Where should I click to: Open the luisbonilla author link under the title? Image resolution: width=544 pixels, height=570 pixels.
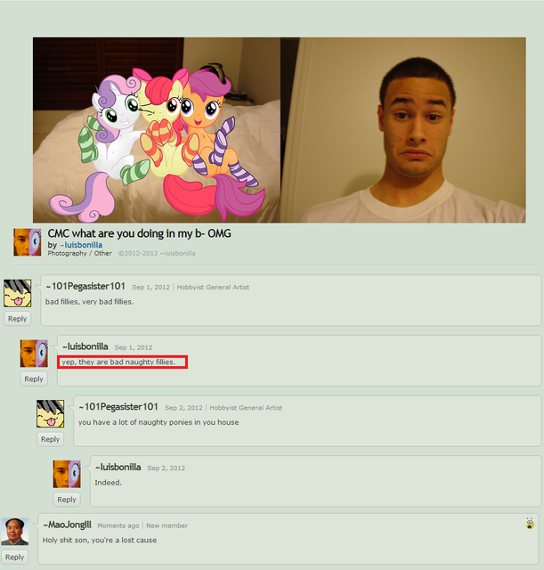(x=83, y=245)
